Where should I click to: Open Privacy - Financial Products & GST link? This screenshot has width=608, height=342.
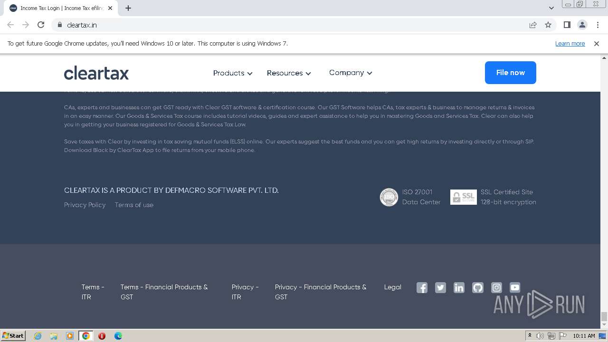[x=321, y=292]
